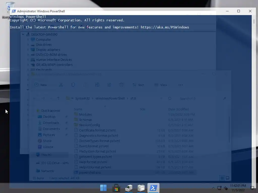Screen dimensions: 258x193
Task: Click the 'Copyright (C) Microsoft Corporation' line
Action: pos(67,20)
